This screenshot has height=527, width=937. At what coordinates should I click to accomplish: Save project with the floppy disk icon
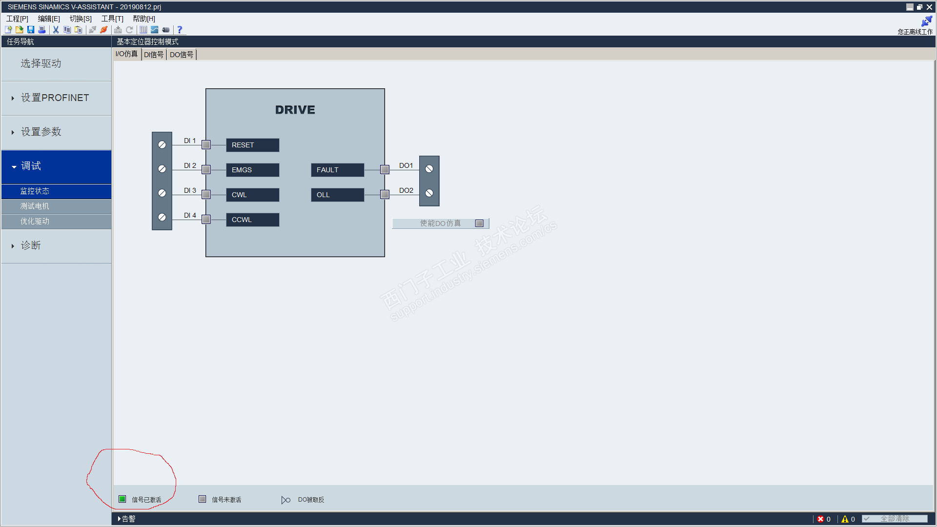31,30
